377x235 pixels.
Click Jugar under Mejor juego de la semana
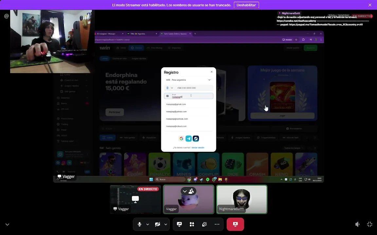tap(282, 116)
